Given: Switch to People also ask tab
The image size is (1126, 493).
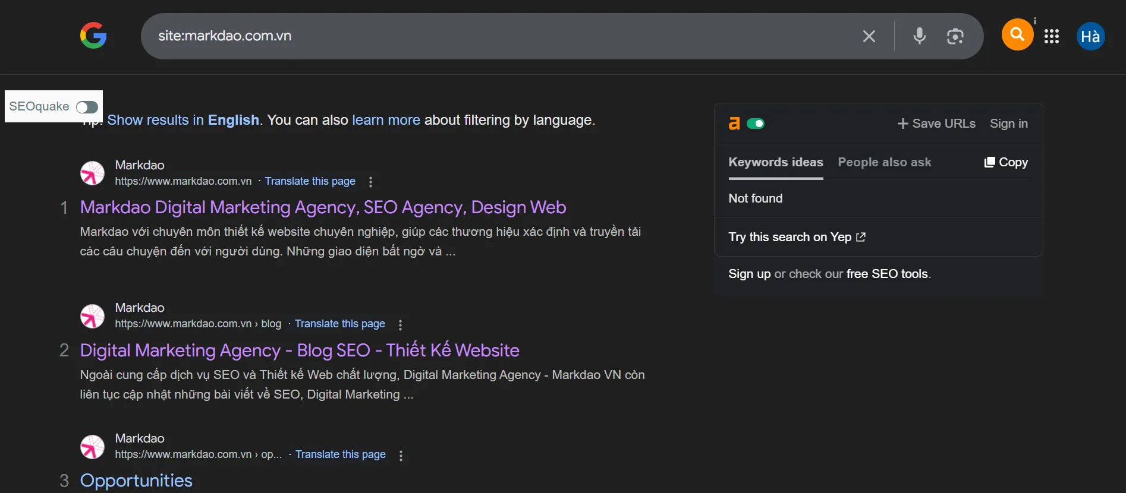Looking at the screenshot, I should point(884,162).
